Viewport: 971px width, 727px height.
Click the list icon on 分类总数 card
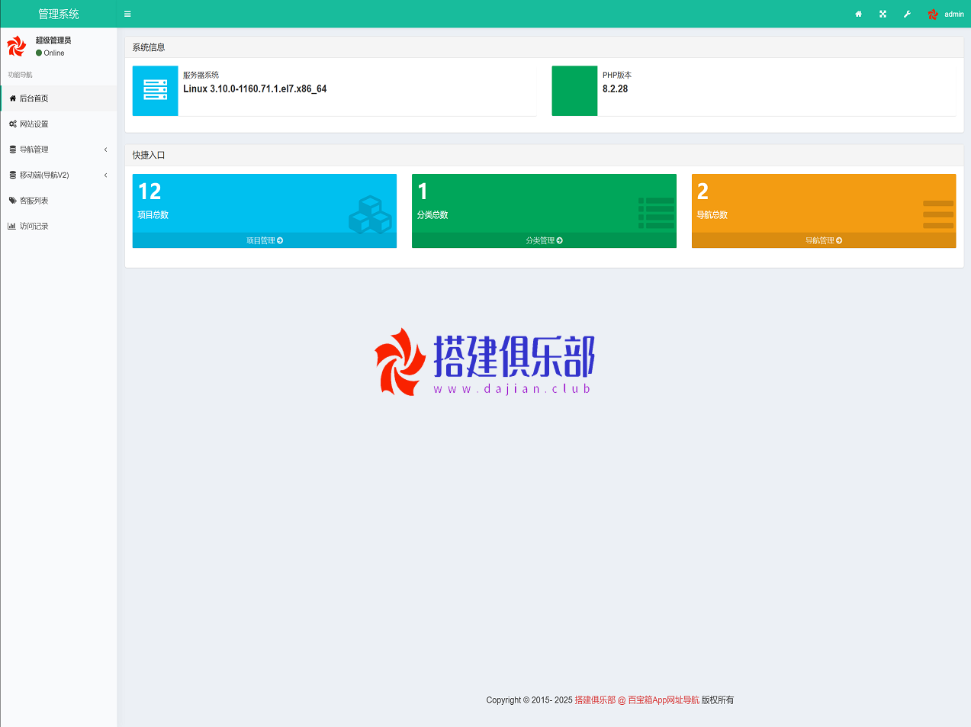click(656, 213)
